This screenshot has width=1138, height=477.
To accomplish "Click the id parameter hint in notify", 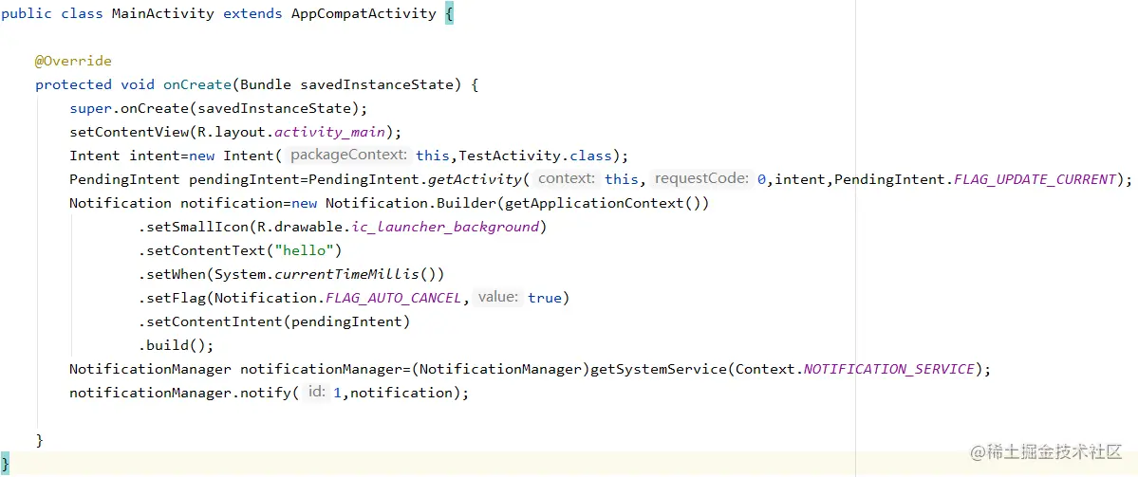I will click(316, 393).
